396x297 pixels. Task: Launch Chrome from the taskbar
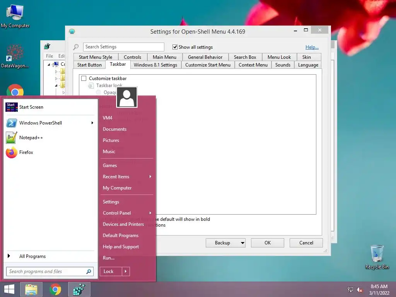[x=55, y=289]
